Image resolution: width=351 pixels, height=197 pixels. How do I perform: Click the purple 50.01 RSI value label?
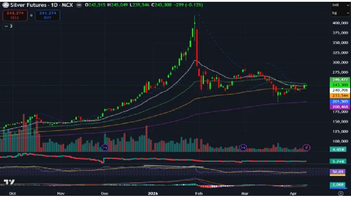point(338,172)
